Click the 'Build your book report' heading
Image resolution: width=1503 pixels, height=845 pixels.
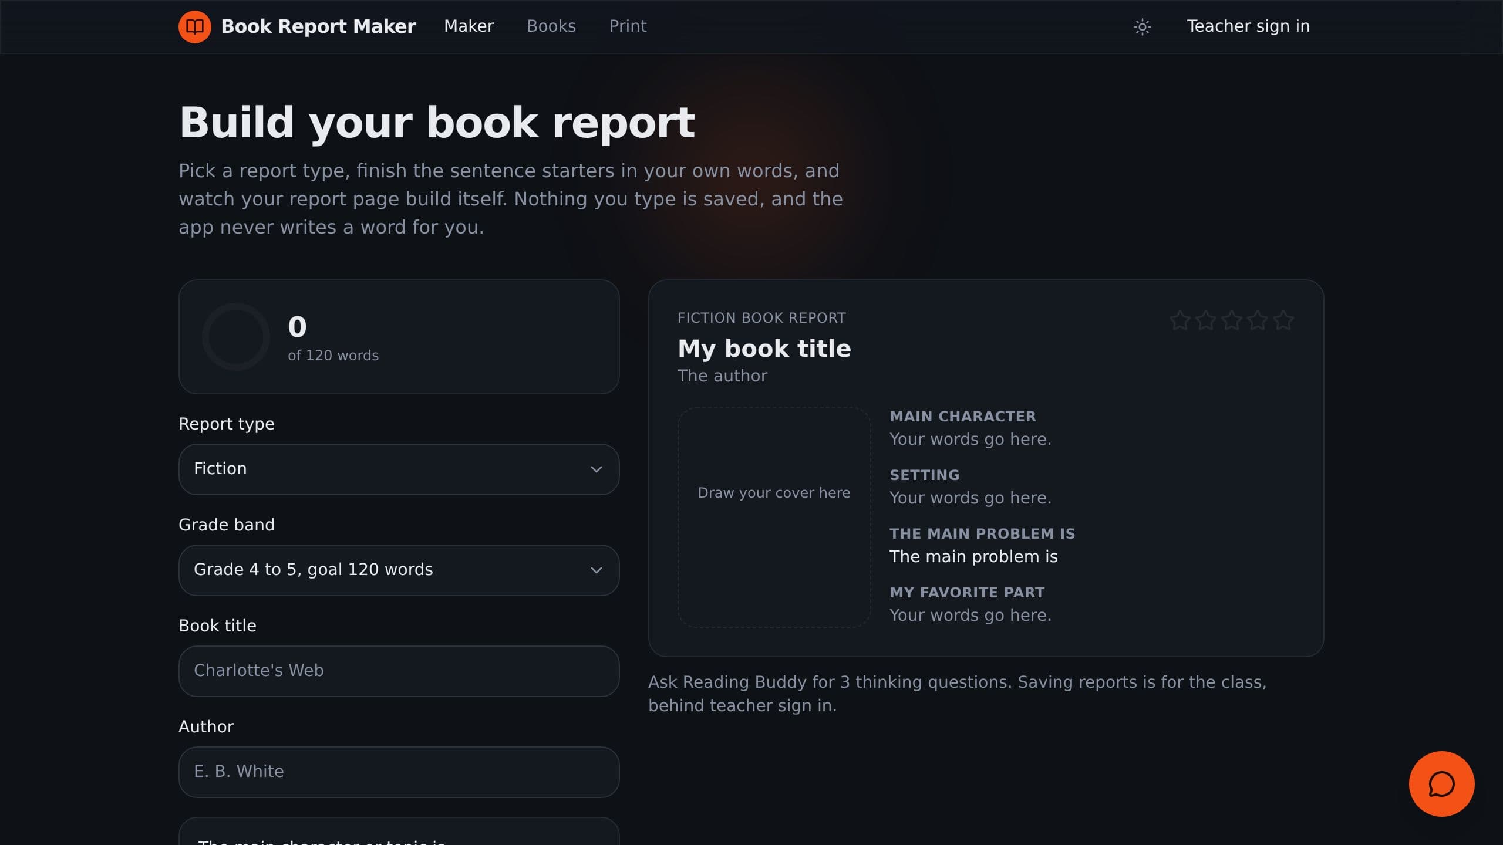tap(437, 123)
